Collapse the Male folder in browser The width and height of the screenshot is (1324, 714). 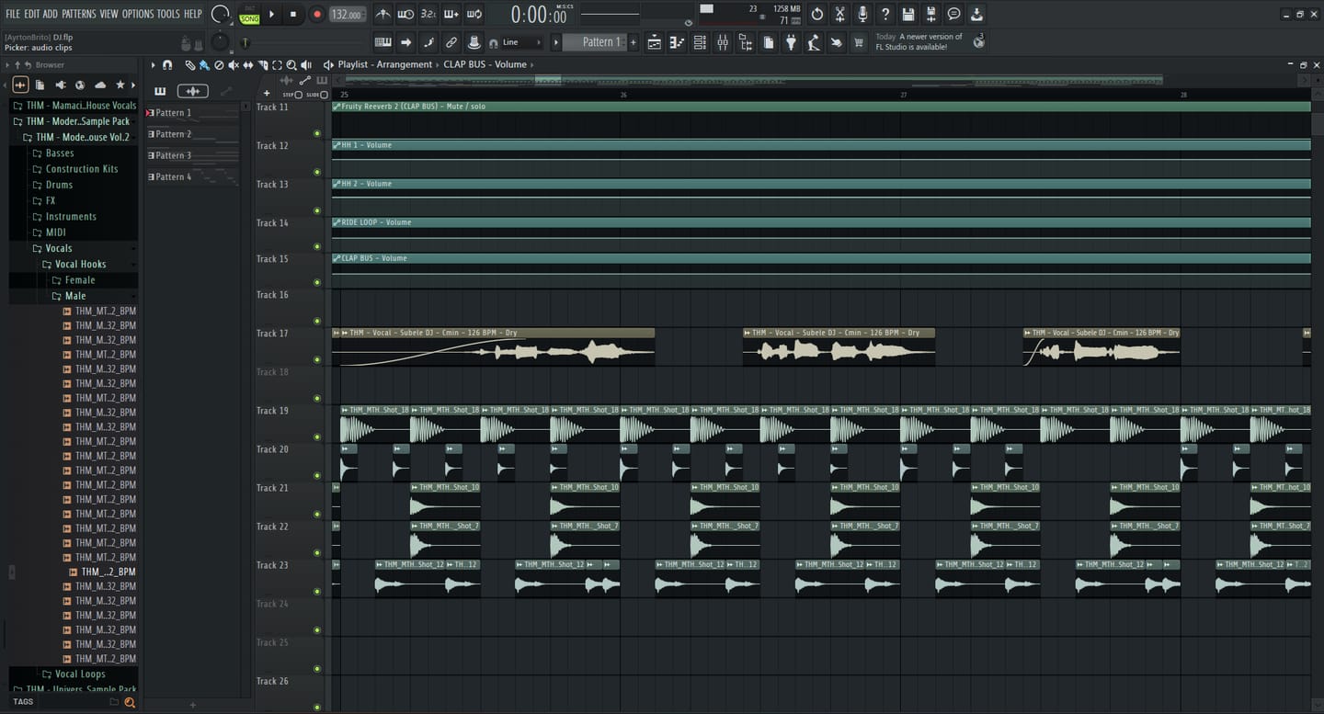(x=74, y=296)
